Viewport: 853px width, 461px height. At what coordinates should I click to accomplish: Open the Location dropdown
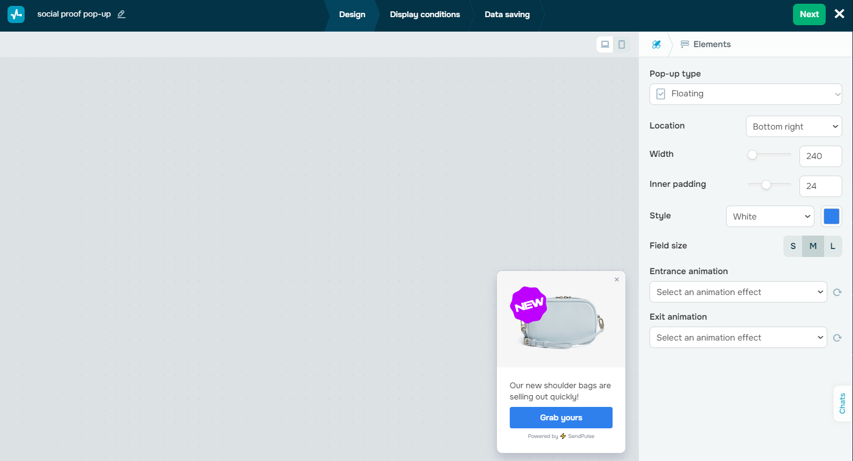pos(794,127)
